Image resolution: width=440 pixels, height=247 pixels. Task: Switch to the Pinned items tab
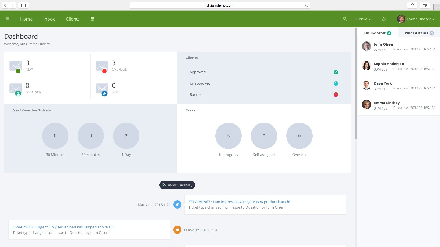click(418, 33)
